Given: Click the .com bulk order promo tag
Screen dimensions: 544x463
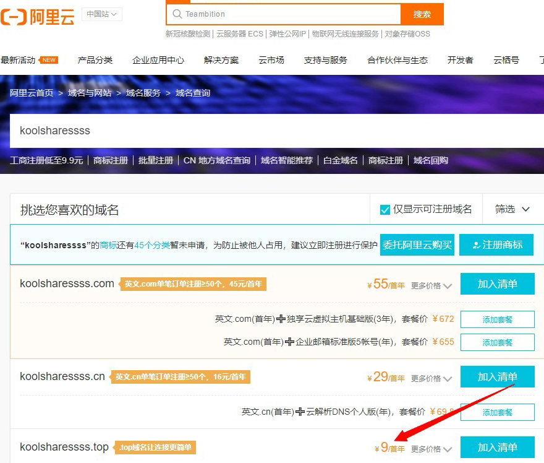Looking at the screenshot, I should 193,284.
